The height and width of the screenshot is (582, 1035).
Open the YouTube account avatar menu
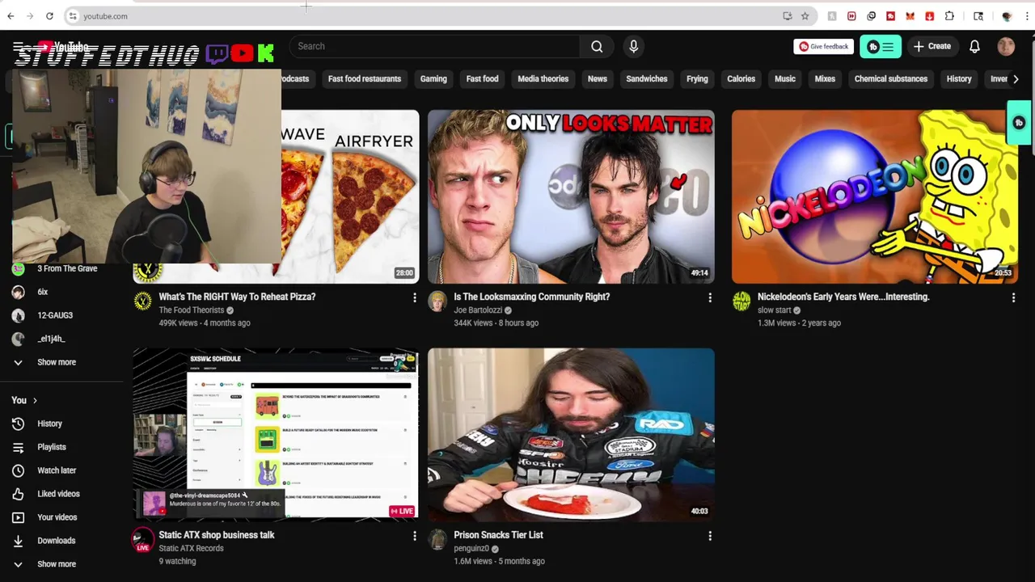point(1006,46)
